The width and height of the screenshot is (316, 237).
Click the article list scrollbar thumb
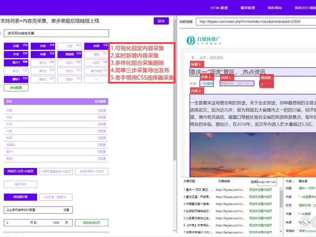click(x=281, y=199)
